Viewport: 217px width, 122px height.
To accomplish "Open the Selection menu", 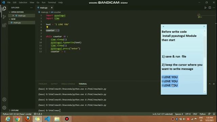I will tap(23, 2).
